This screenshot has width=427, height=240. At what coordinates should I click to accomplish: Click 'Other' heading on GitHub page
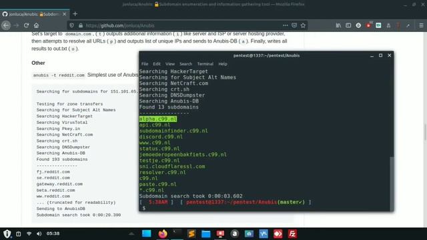[38, 63]
